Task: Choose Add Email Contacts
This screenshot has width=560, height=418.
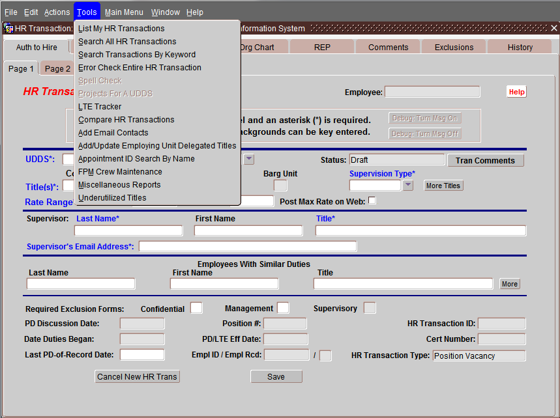Action: (157, 133)
